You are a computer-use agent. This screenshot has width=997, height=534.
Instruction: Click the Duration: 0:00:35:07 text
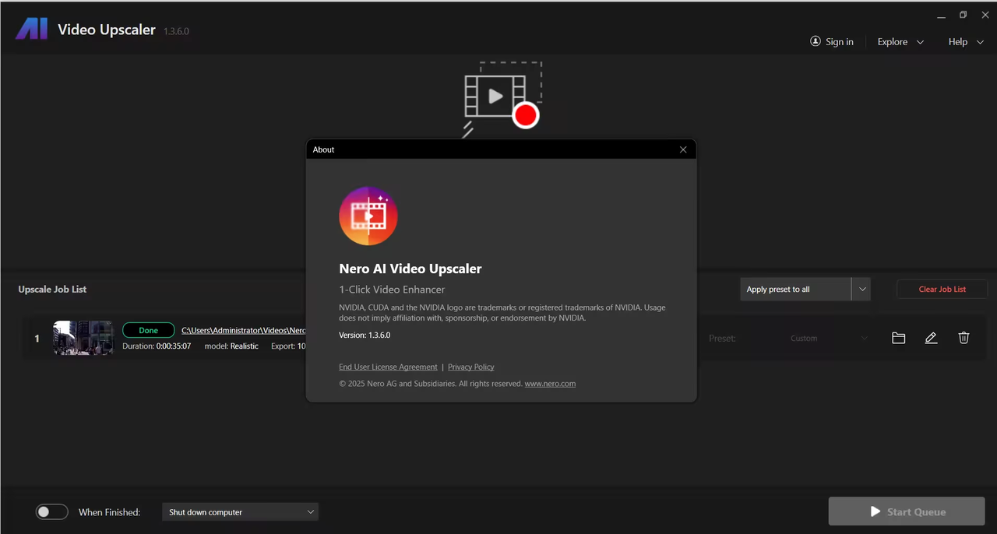(x=157, y=346)
